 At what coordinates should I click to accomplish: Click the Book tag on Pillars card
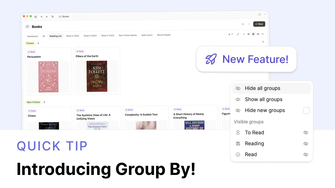click(80, 51)
